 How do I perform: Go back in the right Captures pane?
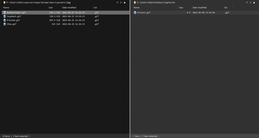point(247,3)
